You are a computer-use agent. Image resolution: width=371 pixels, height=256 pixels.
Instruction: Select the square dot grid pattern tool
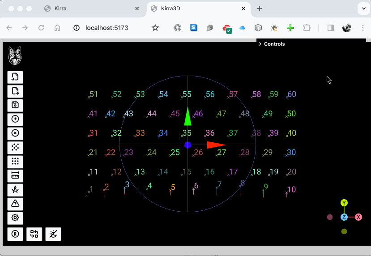click(x=15, y=162)
